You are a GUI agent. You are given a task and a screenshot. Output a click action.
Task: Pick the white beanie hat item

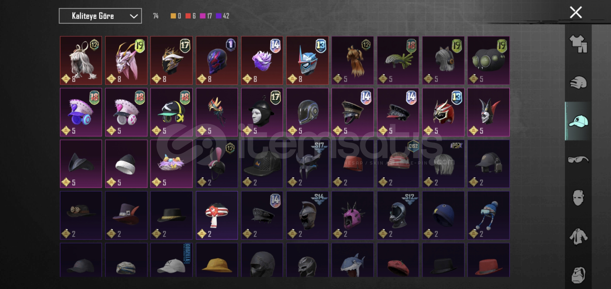click(126, 164)
